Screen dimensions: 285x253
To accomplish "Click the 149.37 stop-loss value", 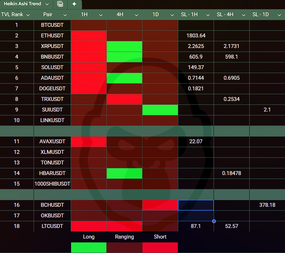I will 196,67.
